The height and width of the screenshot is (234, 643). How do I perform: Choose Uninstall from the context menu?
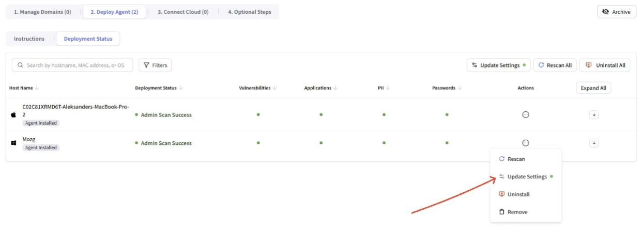click(x=526, y=194)
